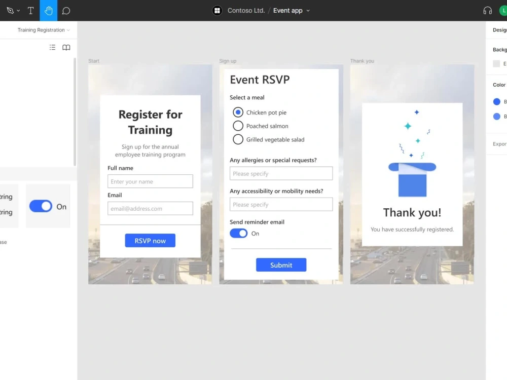Open the comment tool
This screenshot has height=380, width=507.
coord(66,10)
